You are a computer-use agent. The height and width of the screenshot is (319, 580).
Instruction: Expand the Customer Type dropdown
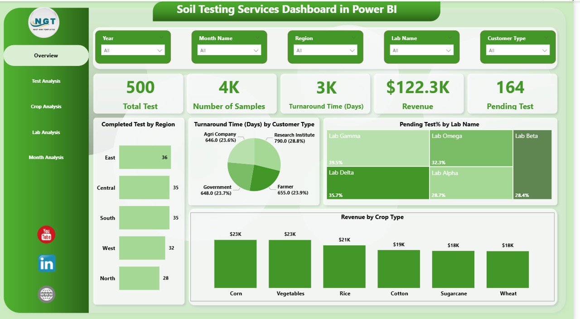545,50
